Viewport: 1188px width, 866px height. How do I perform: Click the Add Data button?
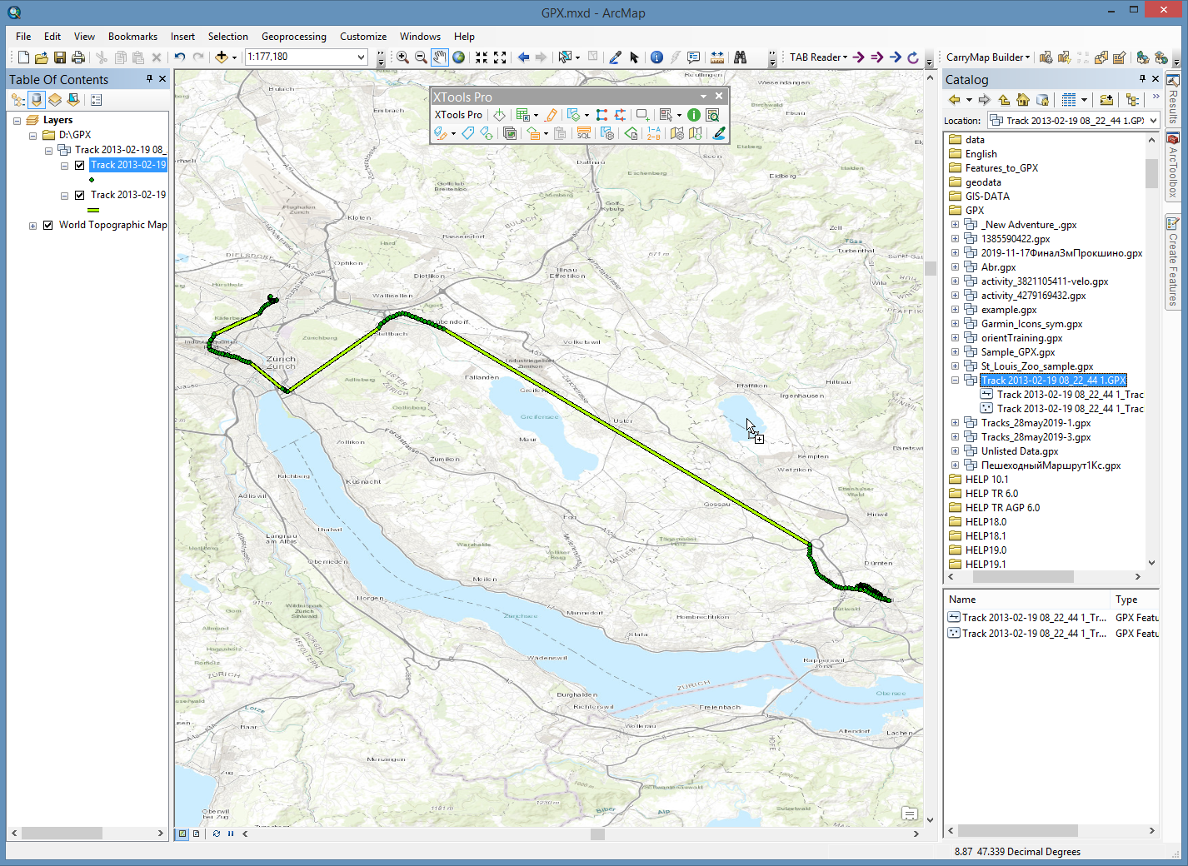[x=221, y=57]
